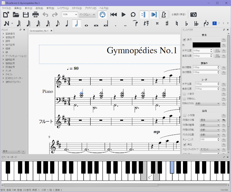The image size is (231, 192).
Task: Click the horizontal scrollbar under the piano keyboard
Action: [81, 185]
